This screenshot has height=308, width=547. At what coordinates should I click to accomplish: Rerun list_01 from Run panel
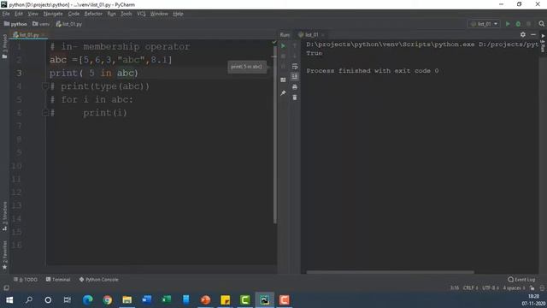(x=283, y=45)
